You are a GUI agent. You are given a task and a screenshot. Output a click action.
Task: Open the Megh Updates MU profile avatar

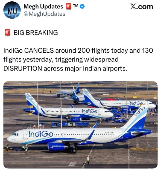[x=12, y=10]
